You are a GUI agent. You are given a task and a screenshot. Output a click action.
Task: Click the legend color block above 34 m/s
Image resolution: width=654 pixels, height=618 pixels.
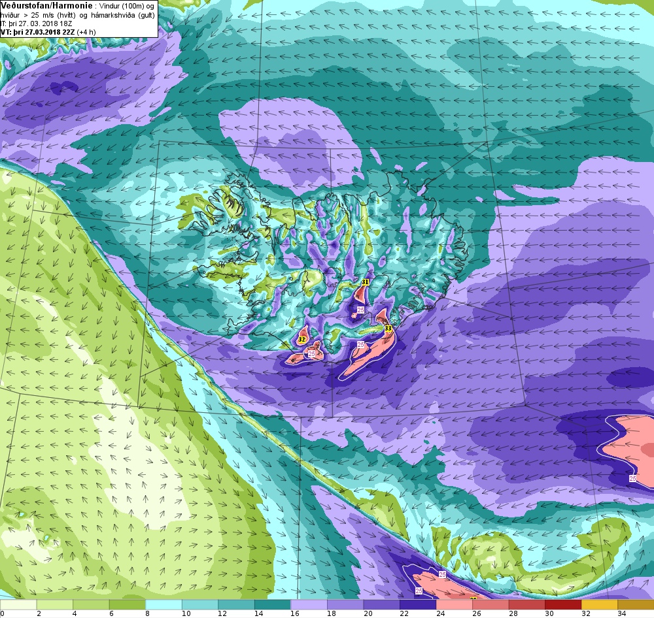636,604
